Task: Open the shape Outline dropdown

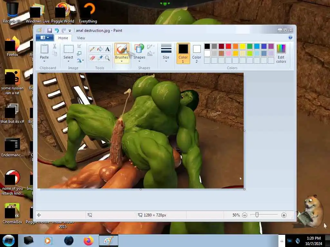Action: [x=151, y=46]
